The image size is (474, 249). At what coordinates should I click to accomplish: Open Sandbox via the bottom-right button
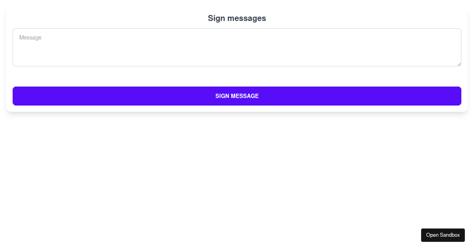pos(443,235)
